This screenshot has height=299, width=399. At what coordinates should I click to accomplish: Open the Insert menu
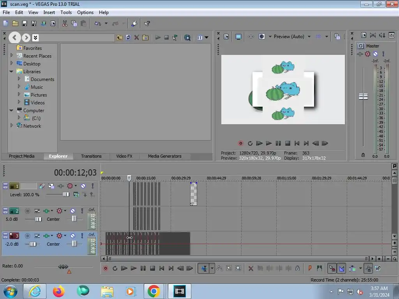[49, 12]
